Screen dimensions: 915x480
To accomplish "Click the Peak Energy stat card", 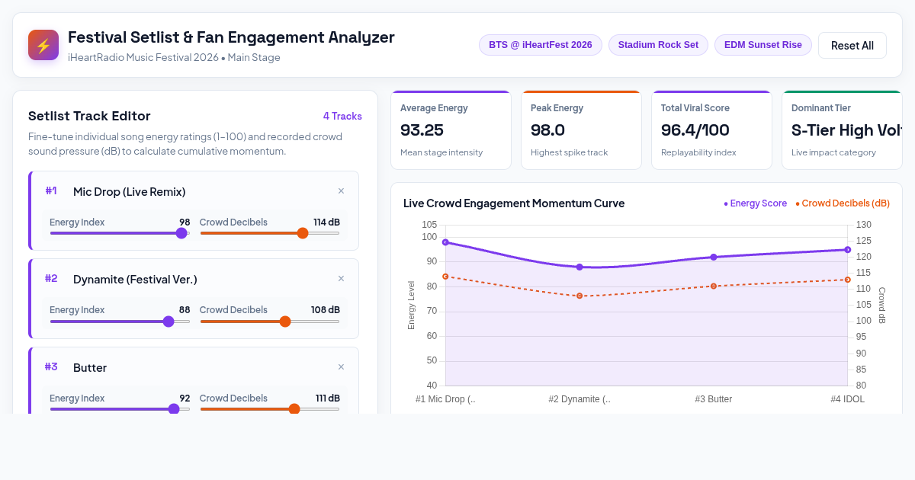I will click(x=582, y=130).
